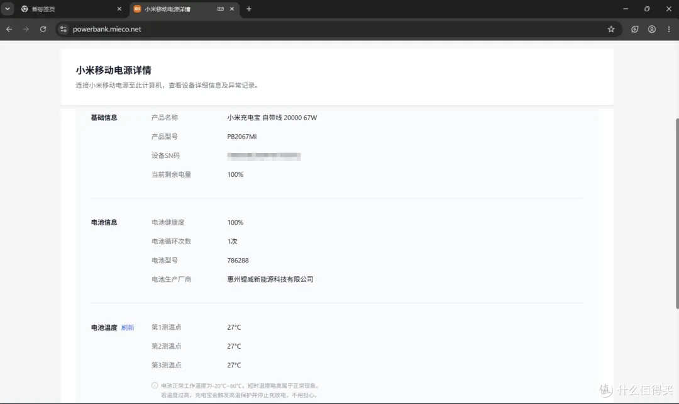Click the 电池温度 section label
The height and width of the screenshot is (404, 679).
click(x=104, y=328)
